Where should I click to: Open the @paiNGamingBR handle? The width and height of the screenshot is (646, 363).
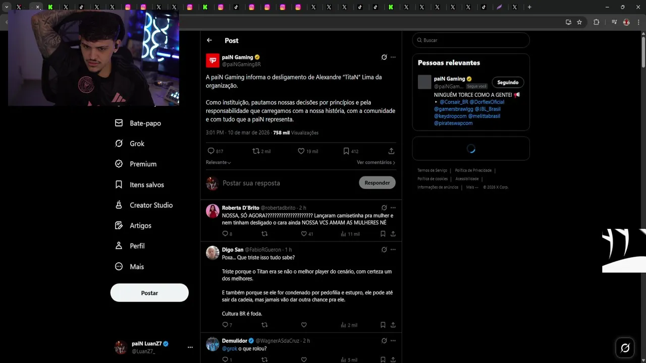[x=241, y=65]
